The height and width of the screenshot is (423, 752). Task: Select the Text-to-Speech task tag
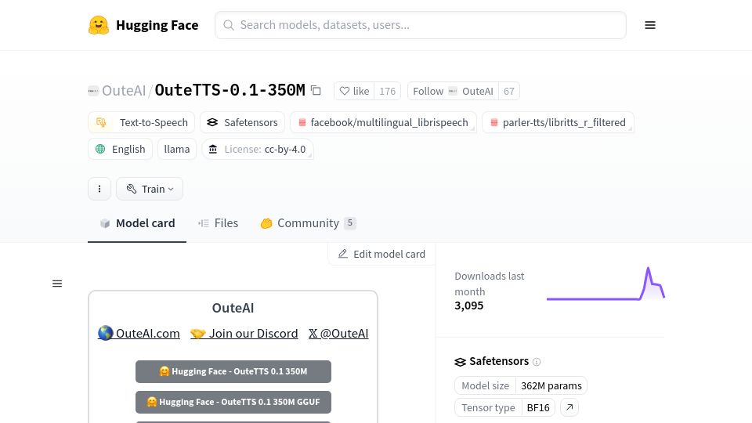pyautogui.click(x=142, y=122)
